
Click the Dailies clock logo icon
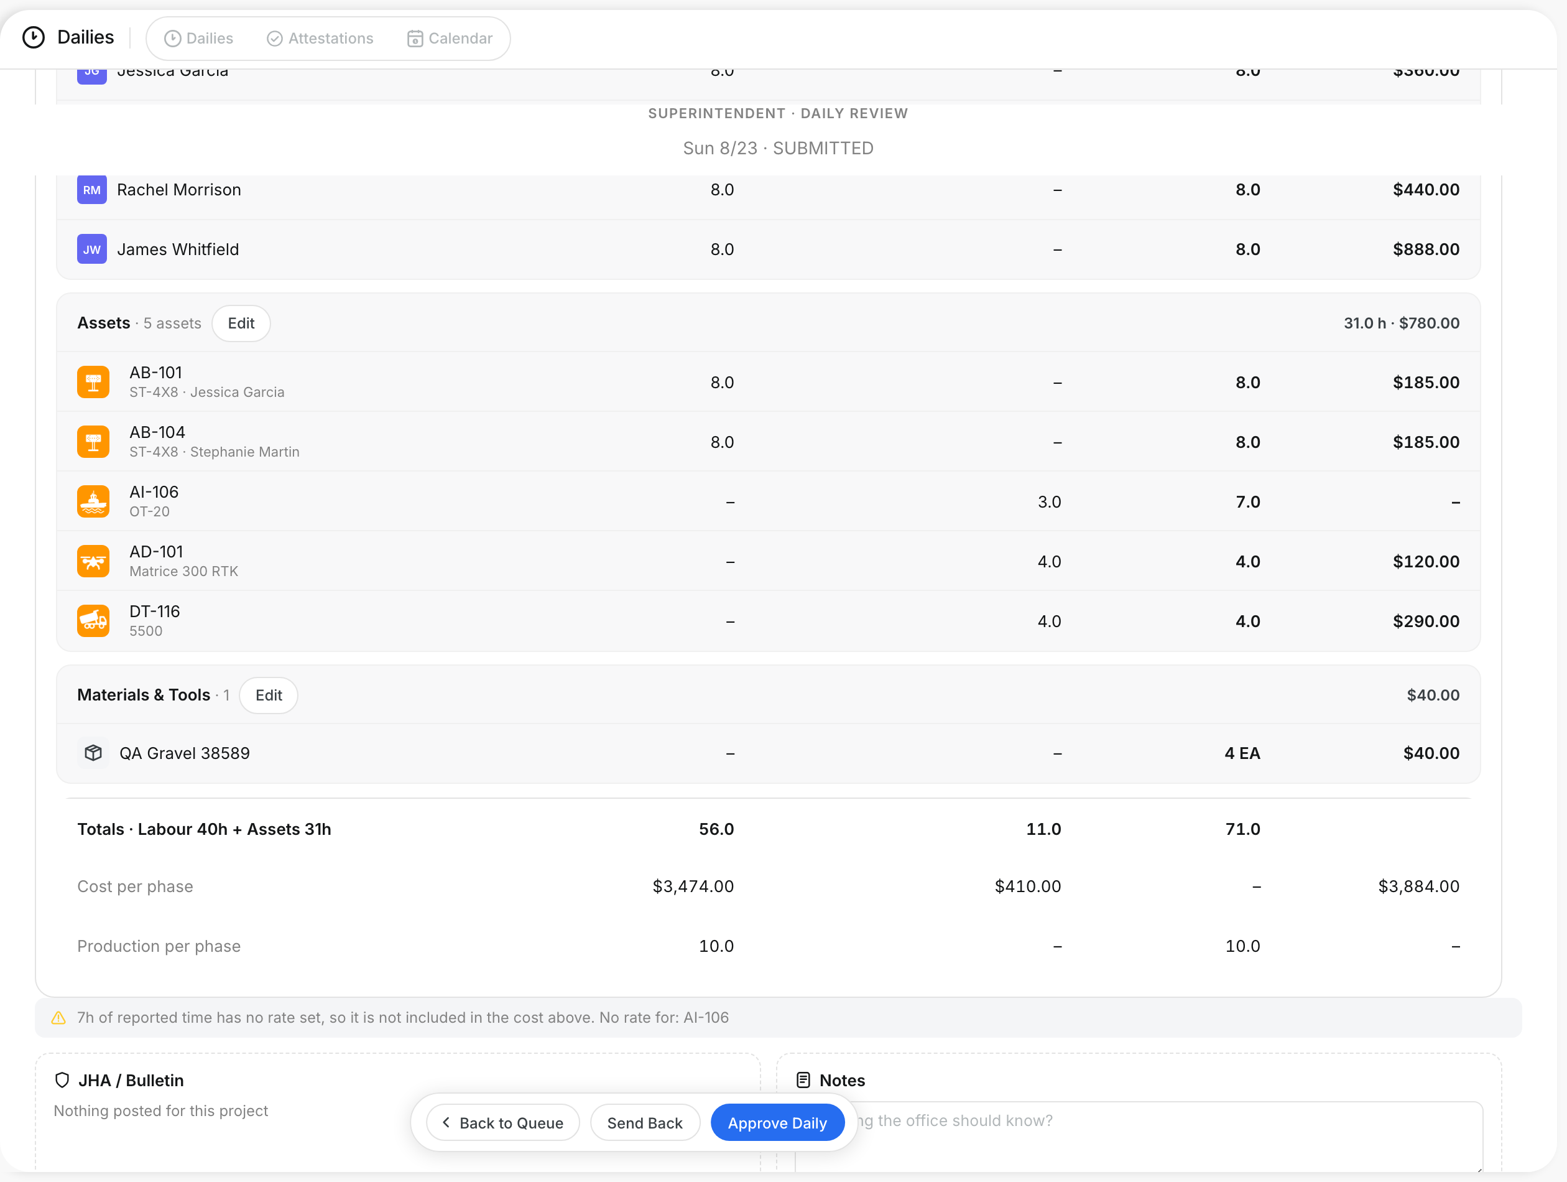pos(34,37)
